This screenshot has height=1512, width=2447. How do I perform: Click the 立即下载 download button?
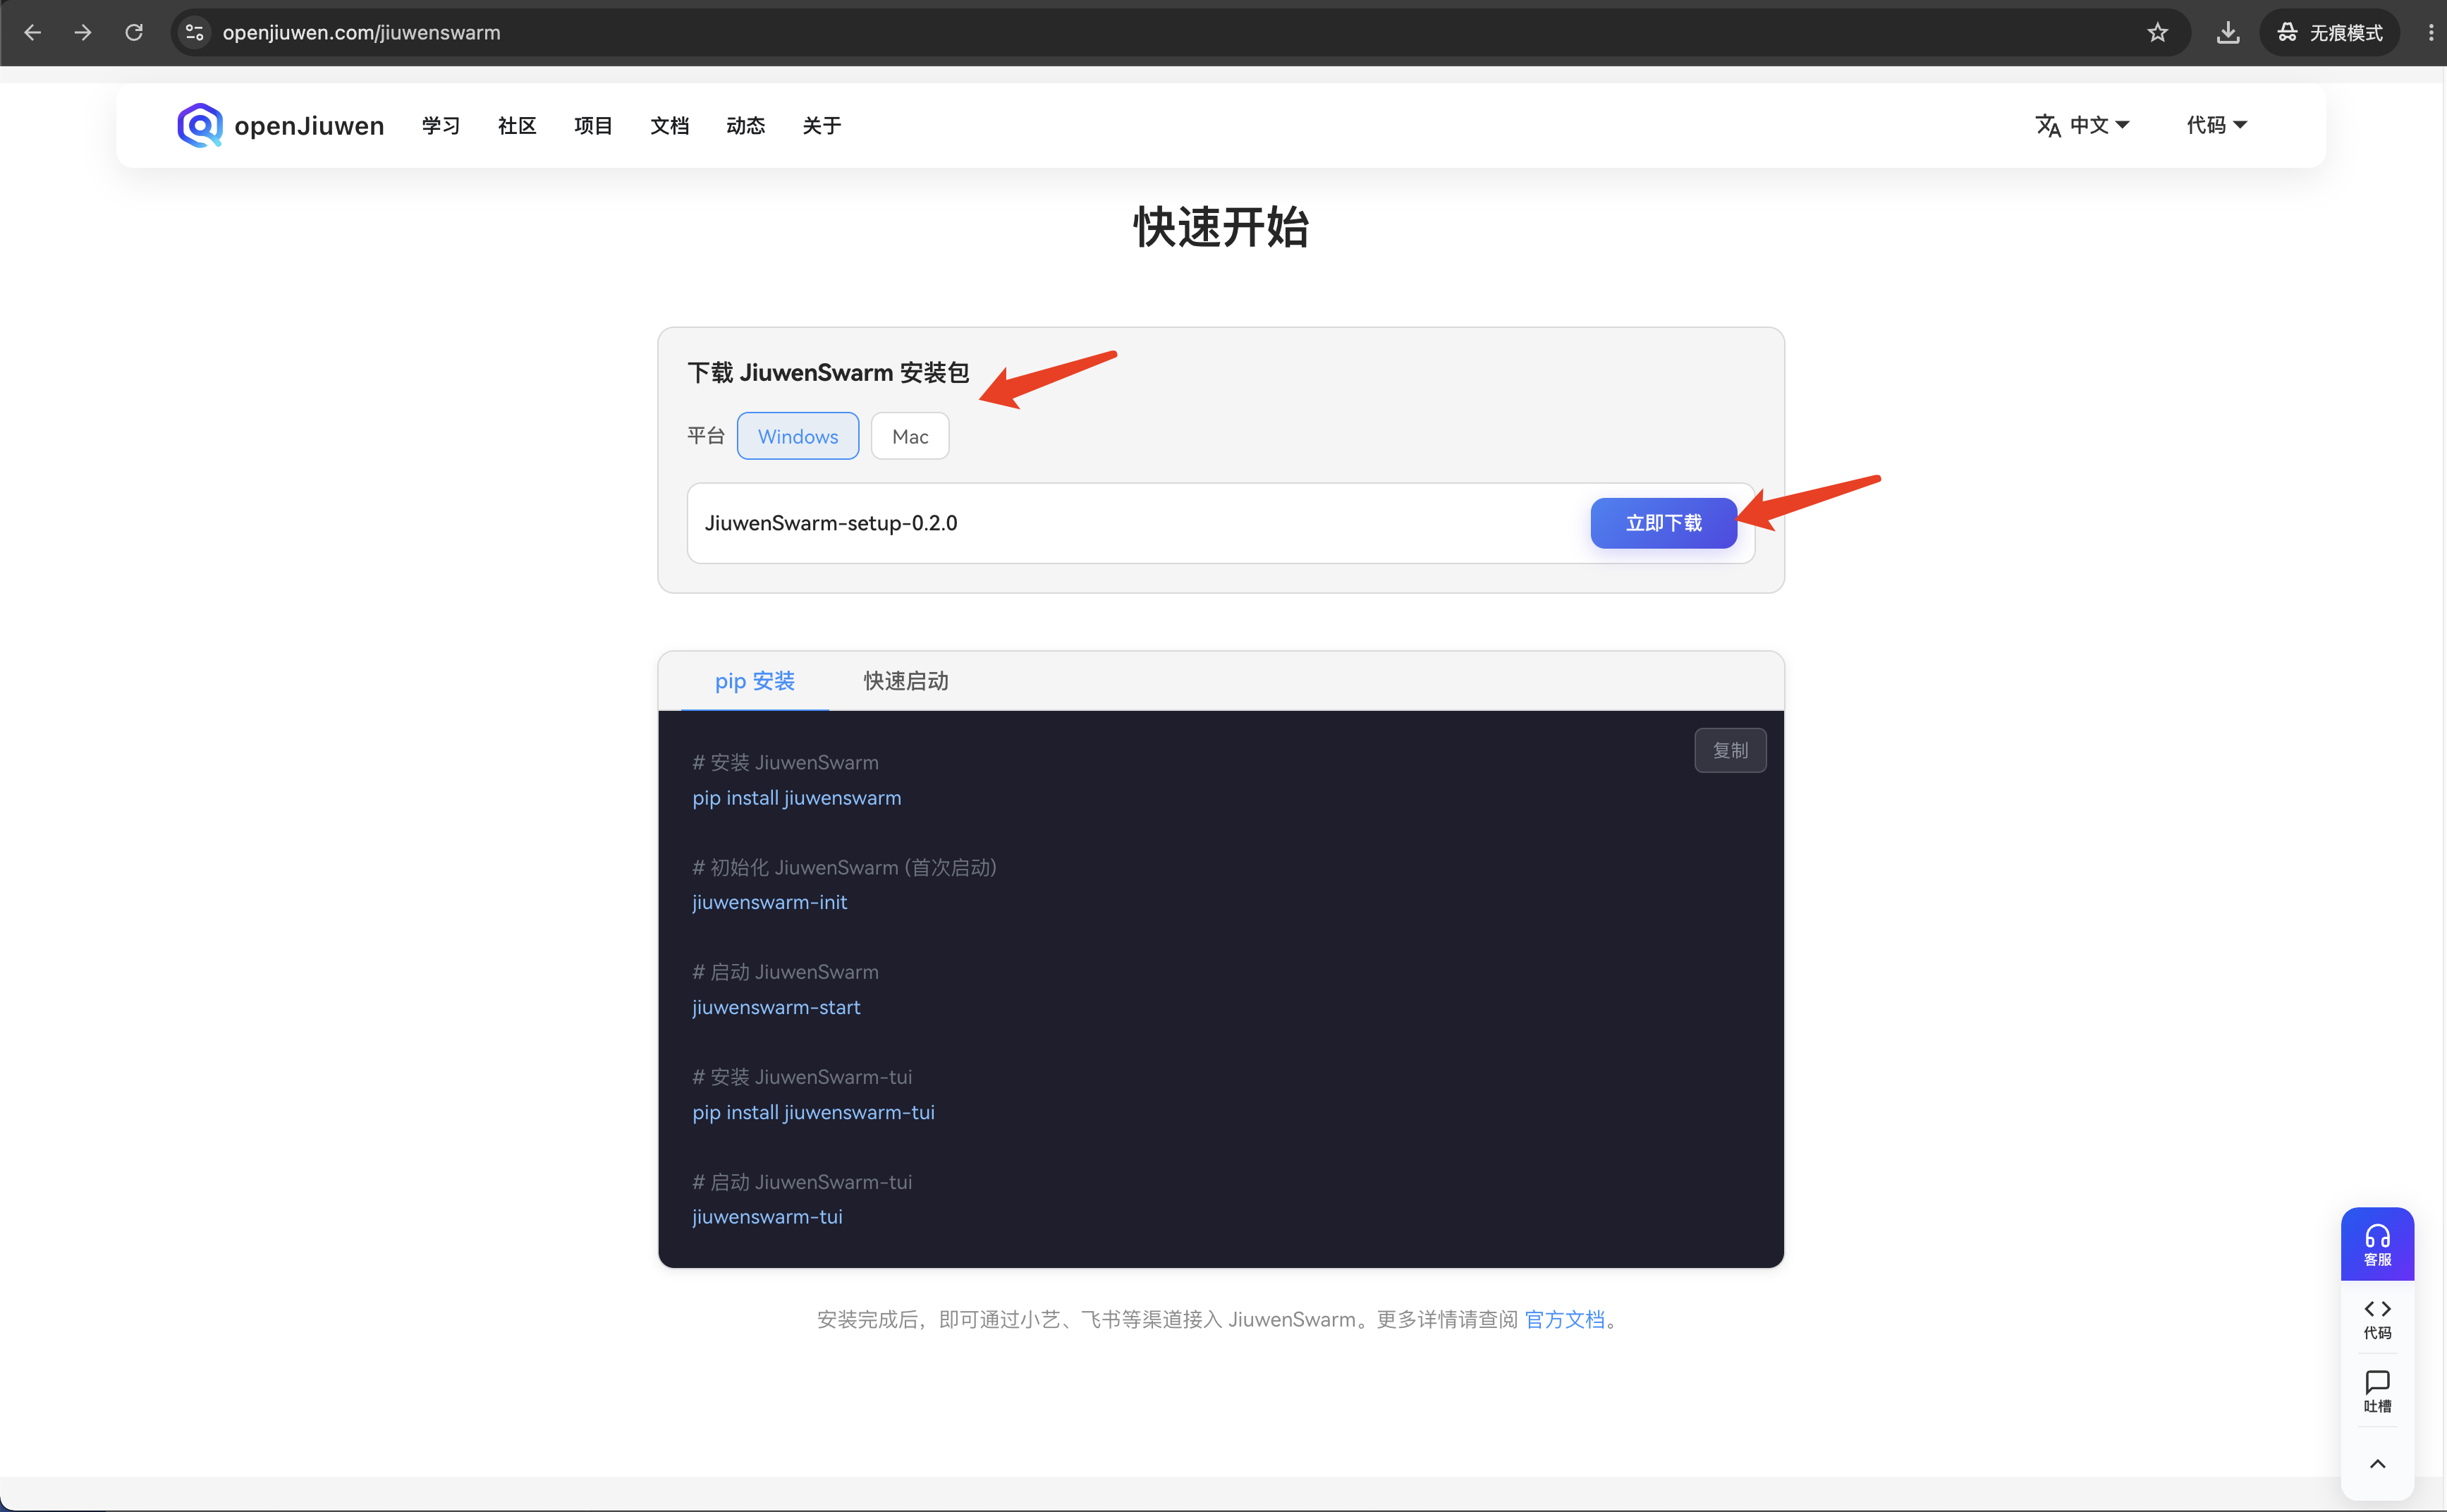[1663, 523]
